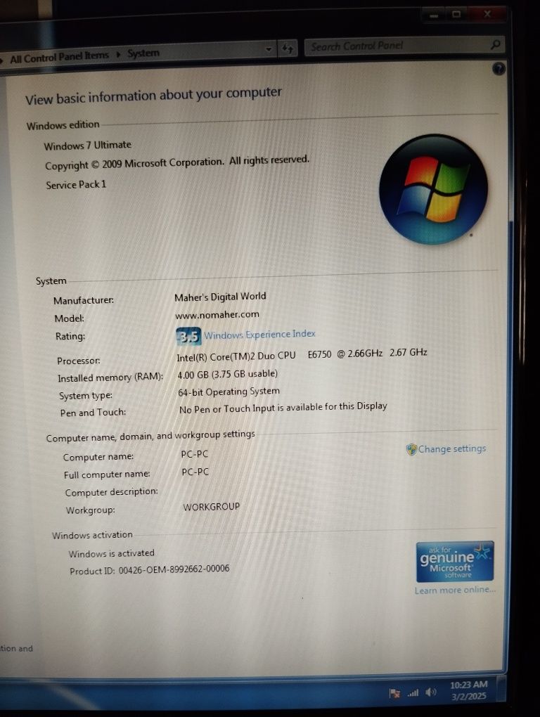Minimize the System window

434,16
